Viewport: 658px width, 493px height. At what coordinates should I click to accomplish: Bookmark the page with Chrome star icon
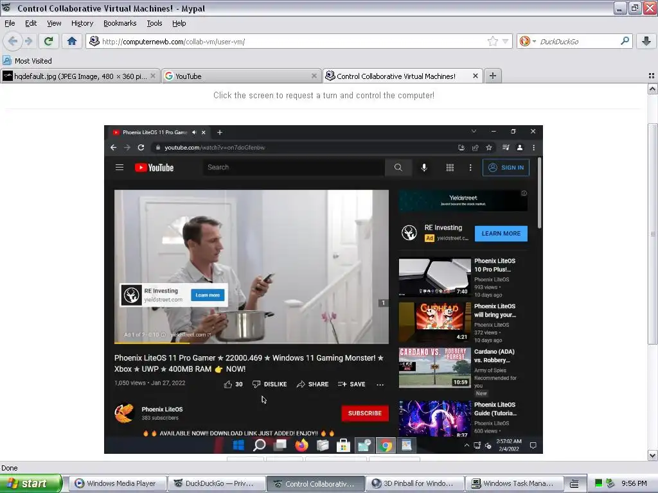coord(489,148)
